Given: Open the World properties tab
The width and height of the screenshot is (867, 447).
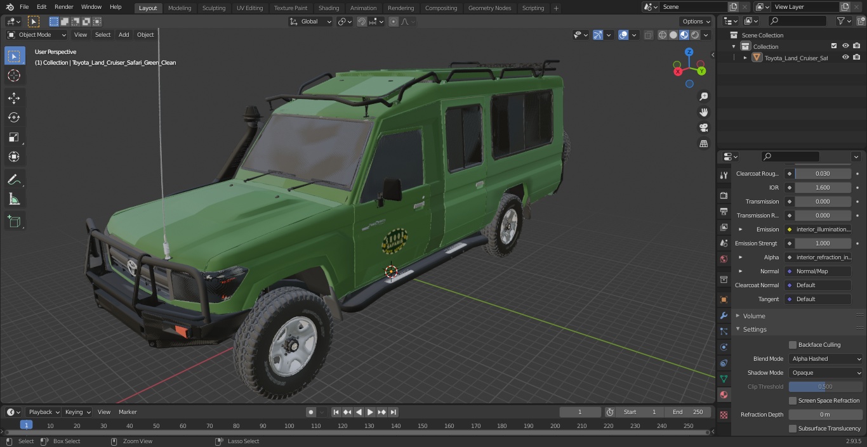Looking at the screenshot, I should [724, 259].
